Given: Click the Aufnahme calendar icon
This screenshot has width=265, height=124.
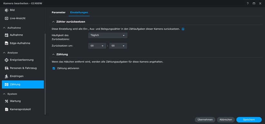Looking at the screenshot, I should click(x=6, y=35).
